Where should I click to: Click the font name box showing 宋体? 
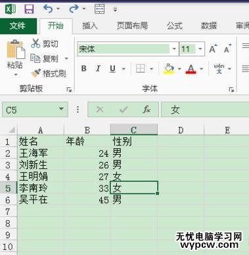coord(124,49)
